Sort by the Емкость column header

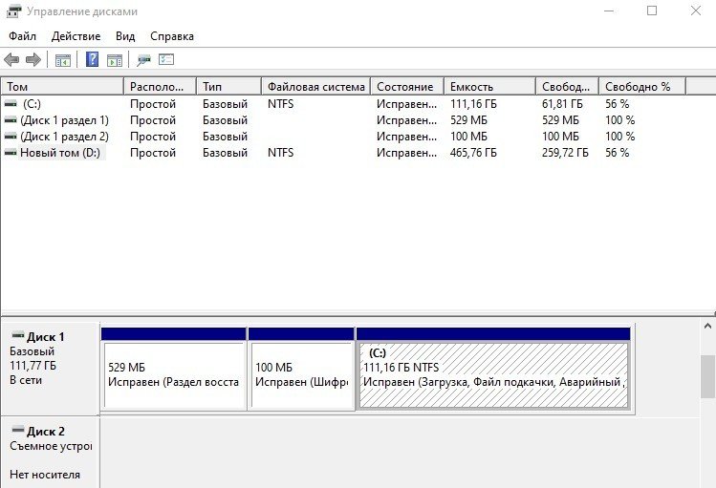coord(490,86)
